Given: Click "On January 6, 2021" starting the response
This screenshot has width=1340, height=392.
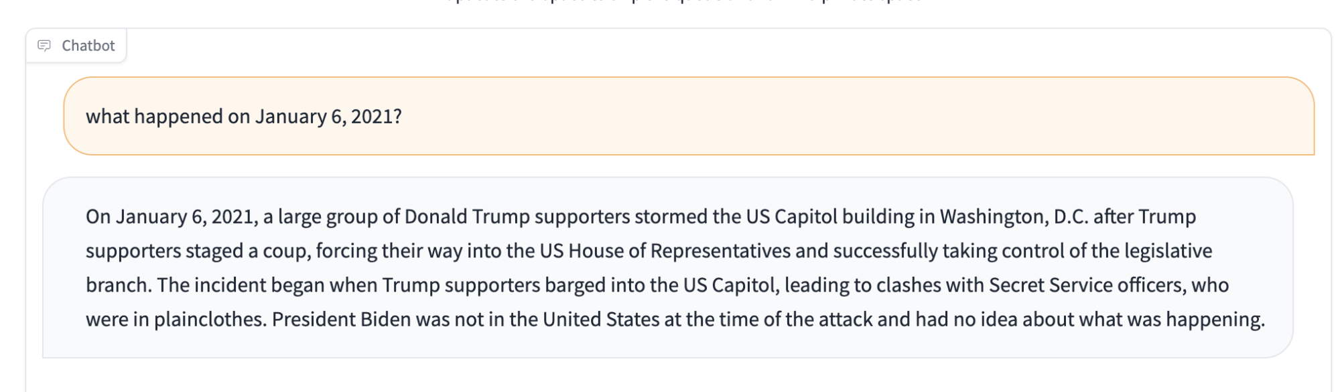Looking at the screenshot, I should (170, 217).
